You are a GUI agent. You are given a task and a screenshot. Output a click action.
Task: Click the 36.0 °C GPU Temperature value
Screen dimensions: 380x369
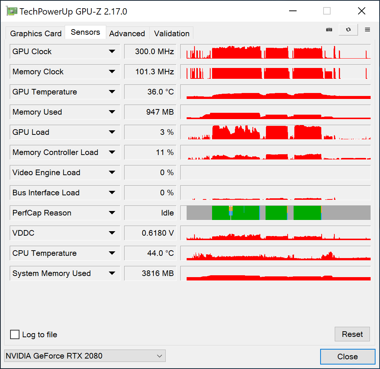coord(150,92)
